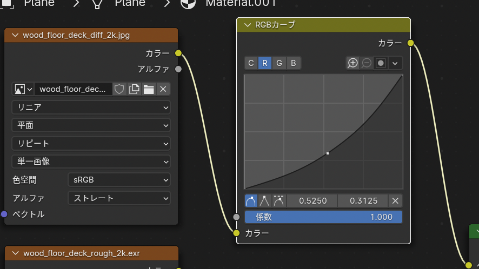Click the curve point X value 0.5250 field

pyautogui.click(x=312, y=201)
